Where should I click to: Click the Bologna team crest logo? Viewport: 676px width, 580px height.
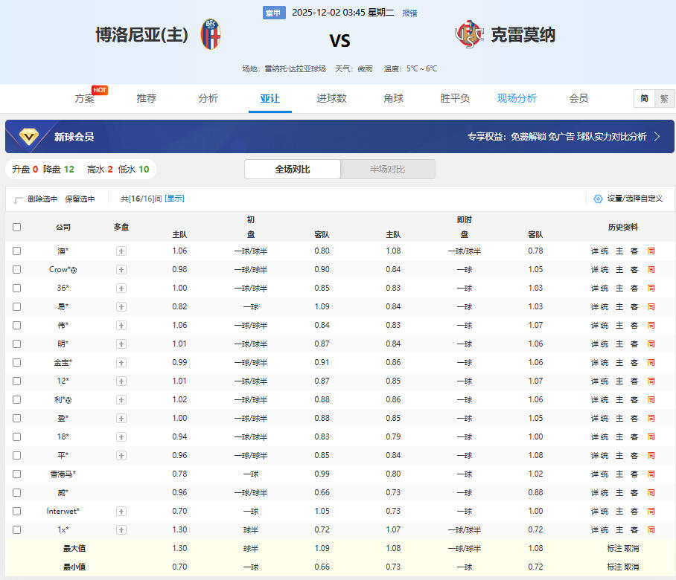tap(211, 35)
